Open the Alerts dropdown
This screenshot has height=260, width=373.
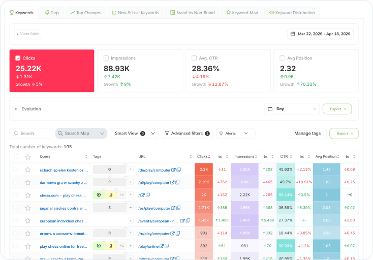[x=235, y=134]
